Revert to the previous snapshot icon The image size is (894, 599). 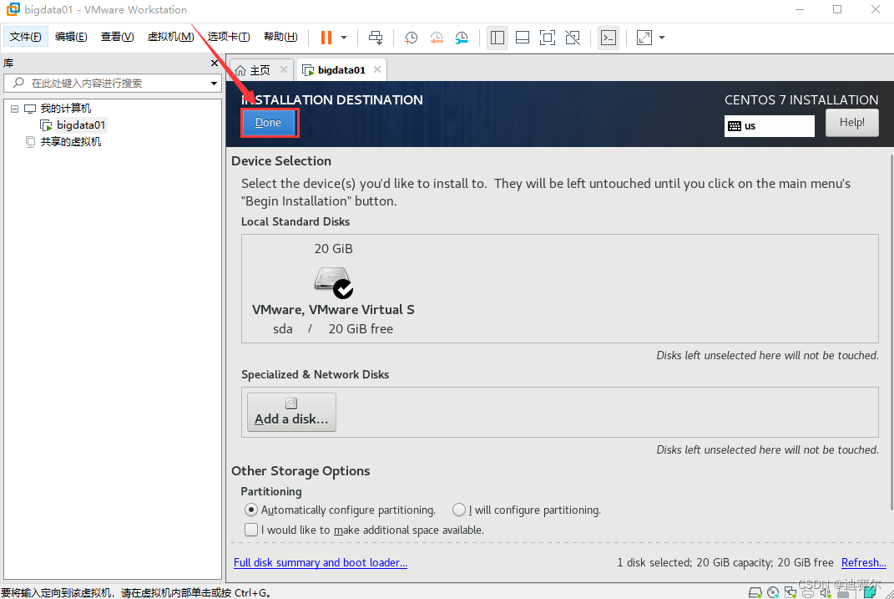[437, 38]
